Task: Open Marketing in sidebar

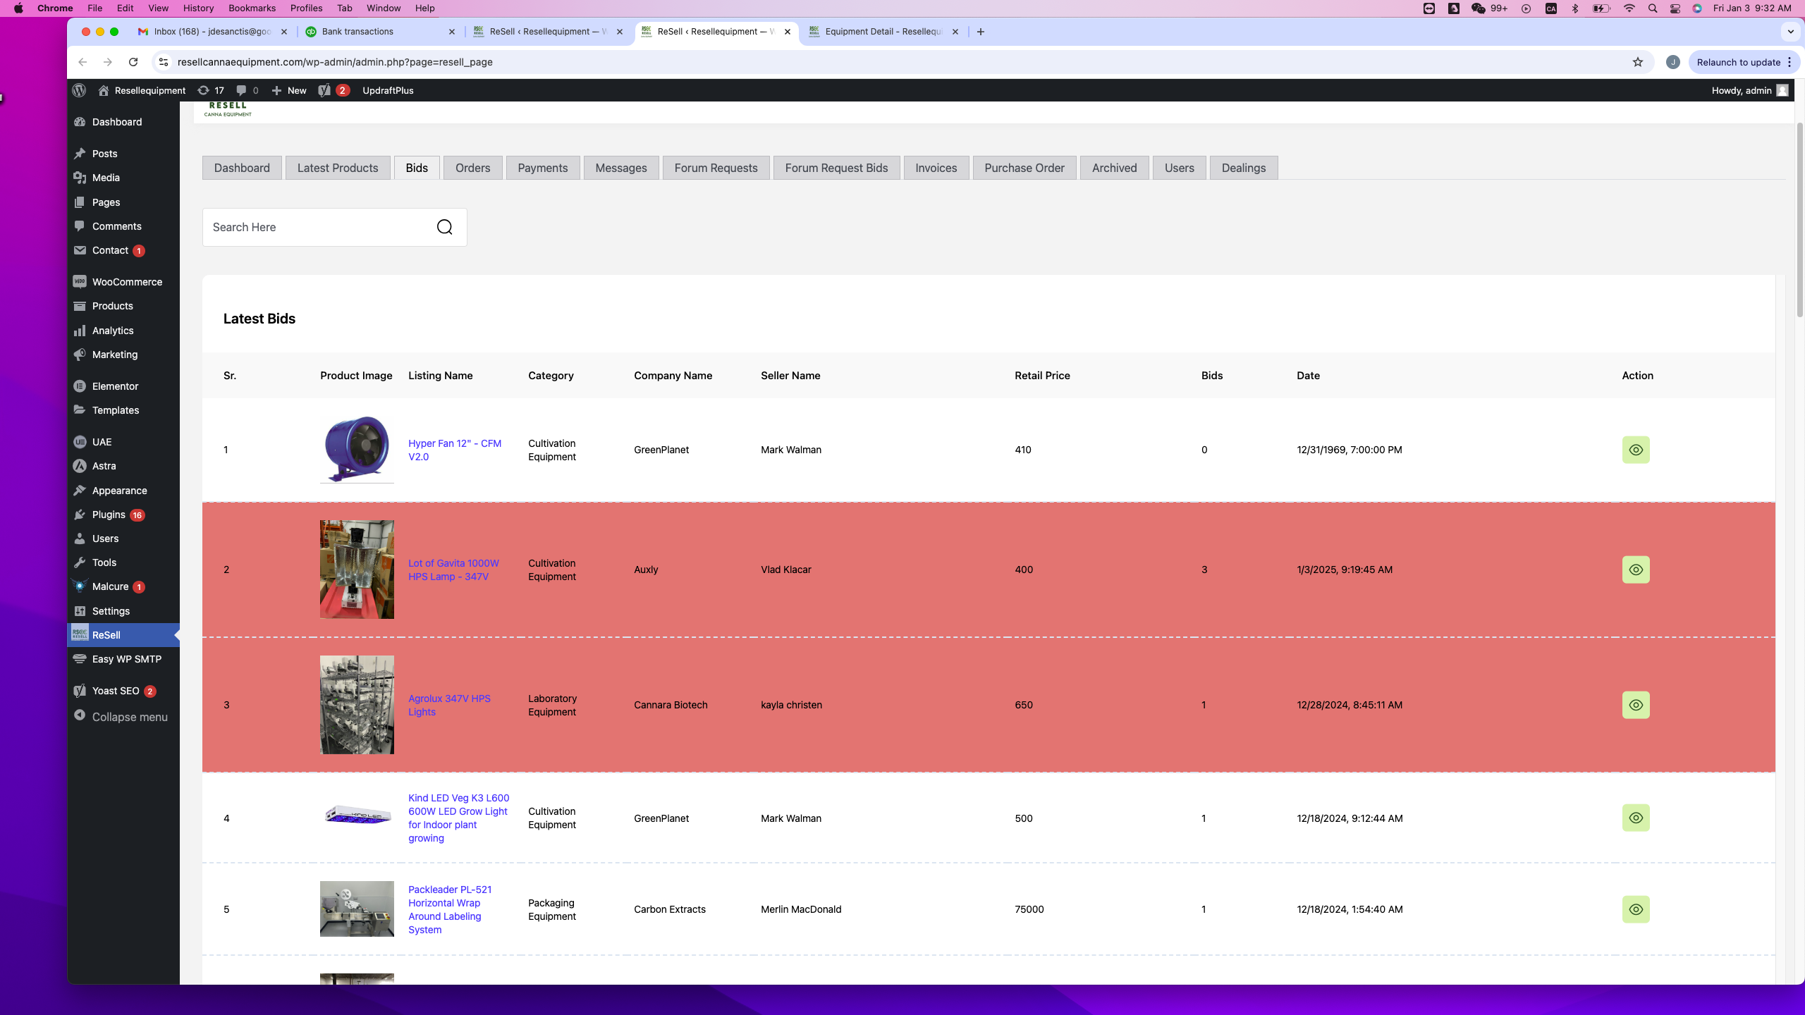Action: pos(123,355)
